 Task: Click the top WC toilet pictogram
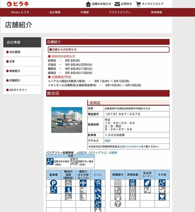coord(98,183)
